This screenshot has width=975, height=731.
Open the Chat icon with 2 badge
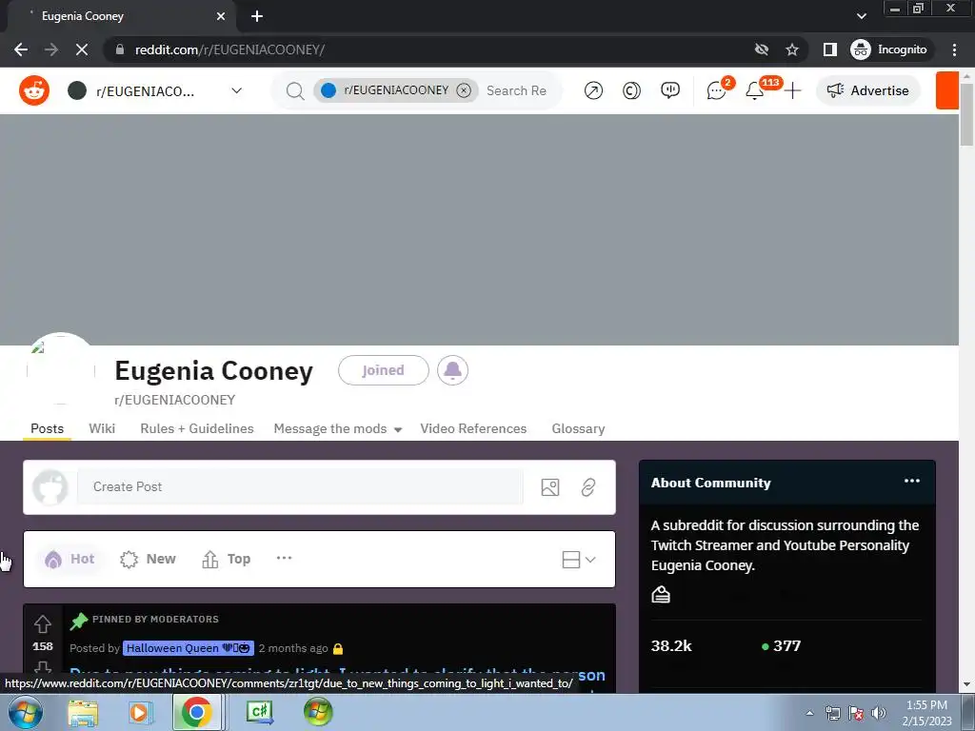point(717,90)
